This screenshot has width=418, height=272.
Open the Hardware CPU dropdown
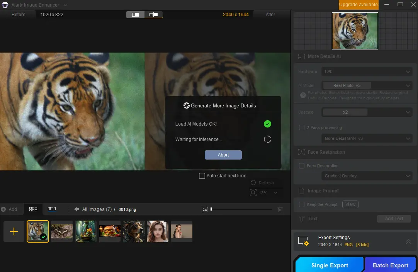[367, 71]
